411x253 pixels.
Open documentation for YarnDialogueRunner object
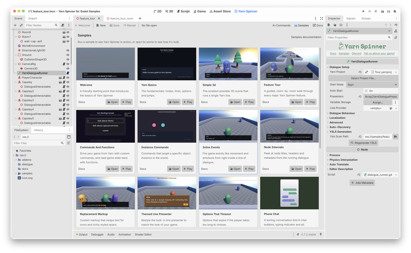click(396, 31)
